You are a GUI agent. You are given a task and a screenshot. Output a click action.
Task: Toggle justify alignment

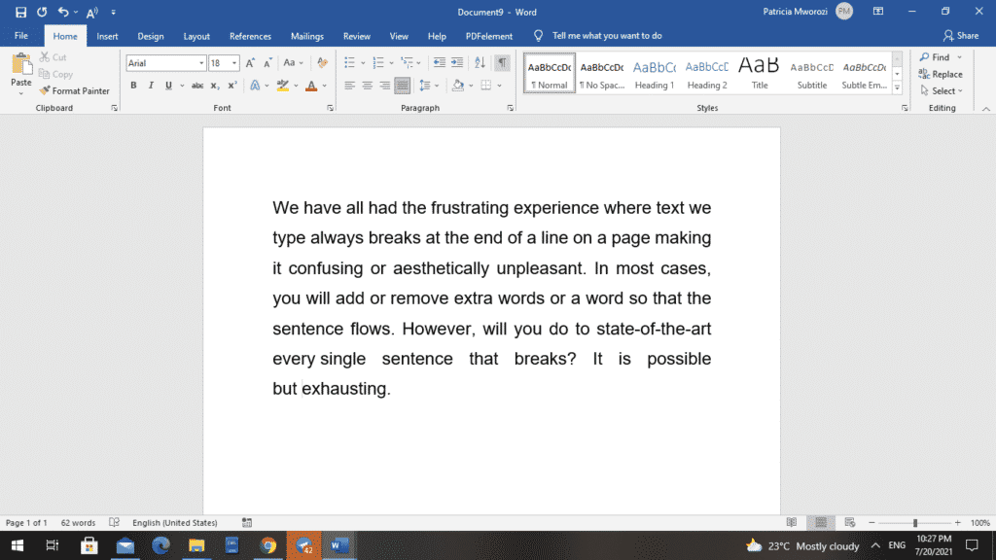402,86
